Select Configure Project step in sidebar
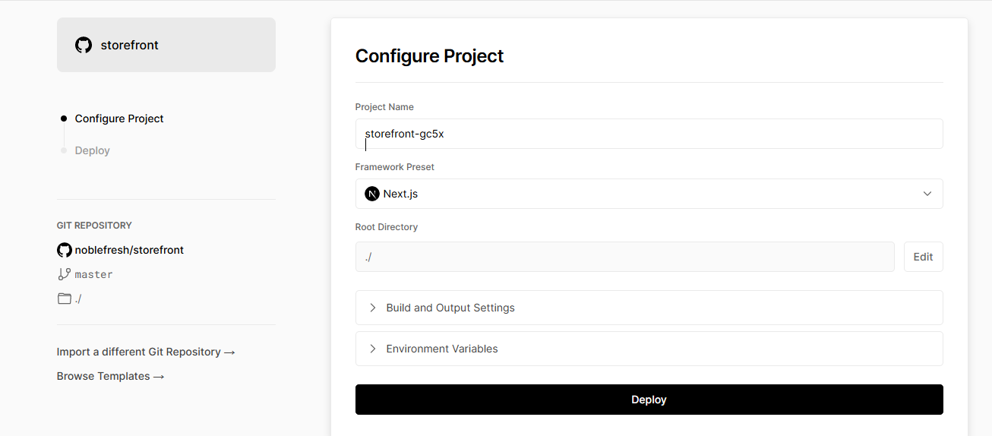 (119, 118)
